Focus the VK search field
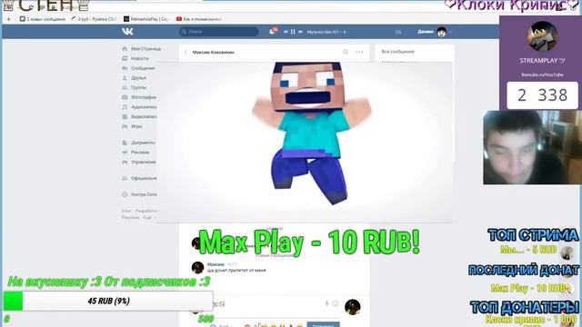The height and width of the screenshot is (327, 582). coord(218,32)
